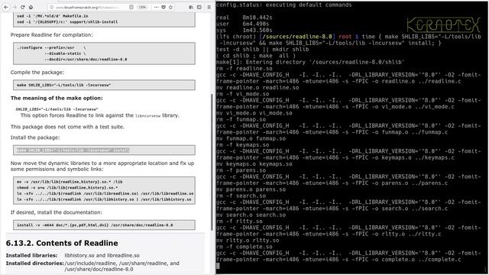
Task: Click the install -v -m644 doc command
Action: (x=95, y=225)
